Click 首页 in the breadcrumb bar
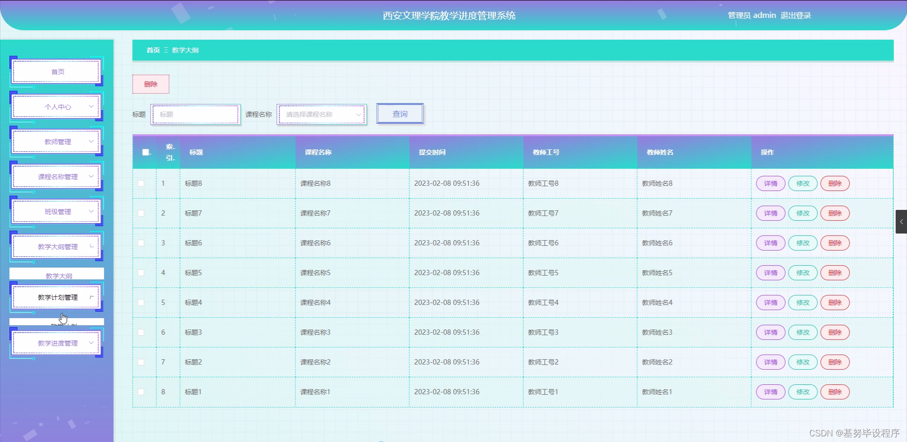The image size is (907, 442). pos(153,50)
